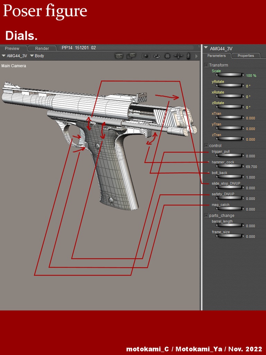
Task: Click the PP14 151201 02 document title
Action: [79, 48]
